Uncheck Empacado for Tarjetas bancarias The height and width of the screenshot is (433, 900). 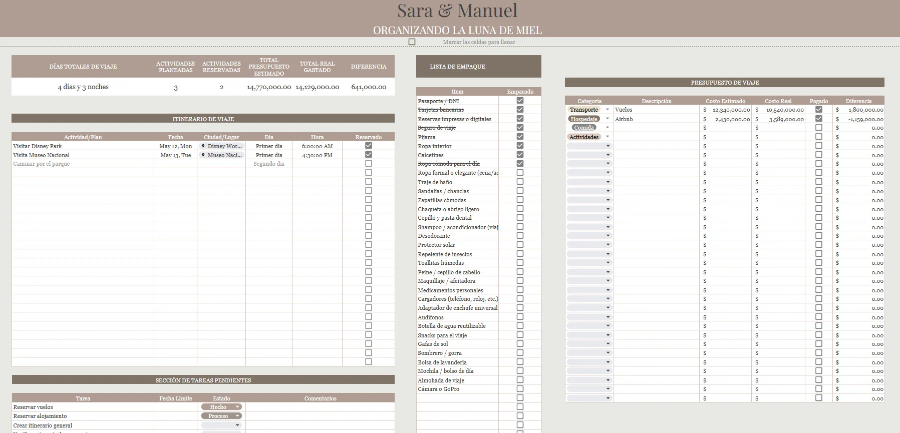[x=520, y=110]
